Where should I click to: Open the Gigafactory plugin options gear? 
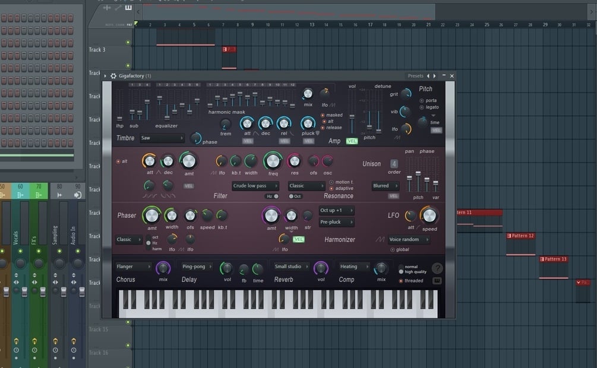click(x=113, y=76)
